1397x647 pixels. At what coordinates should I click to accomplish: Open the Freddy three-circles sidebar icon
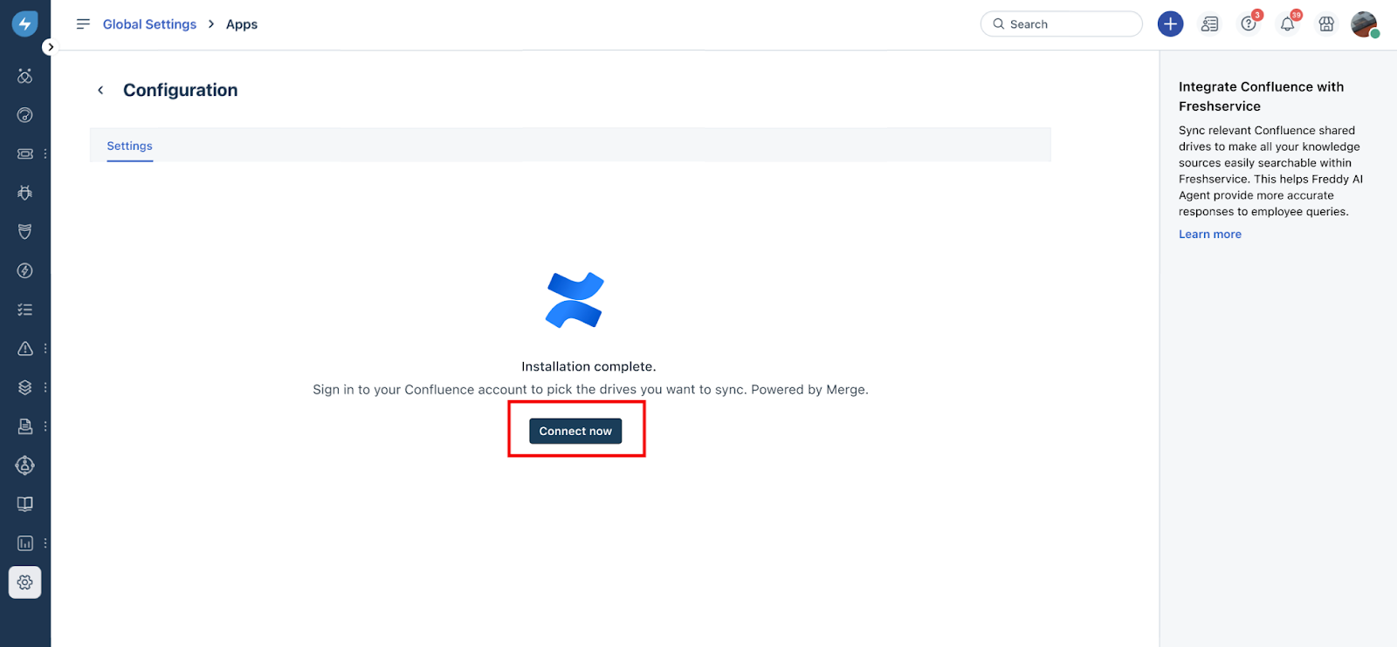click(x=25, y=76)
